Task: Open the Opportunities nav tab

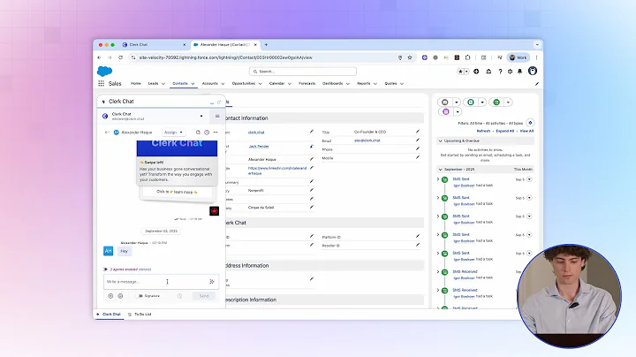Action: point(244,84)
